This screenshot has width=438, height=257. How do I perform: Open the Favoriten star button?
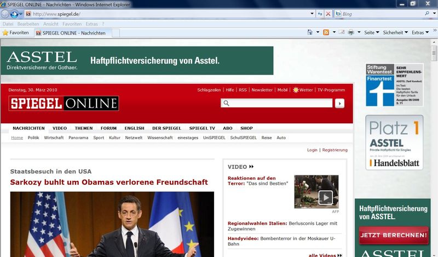click(x=16, y=33)
